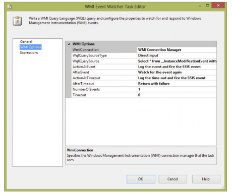Change the Direct input value
232x193 pixels.
pyautogui.click(x=177, y=55)
